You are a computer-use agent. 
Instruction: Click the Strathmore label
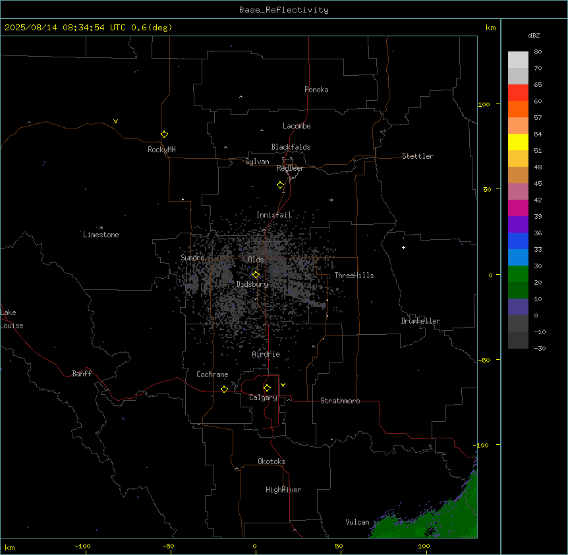pos(340,401)
